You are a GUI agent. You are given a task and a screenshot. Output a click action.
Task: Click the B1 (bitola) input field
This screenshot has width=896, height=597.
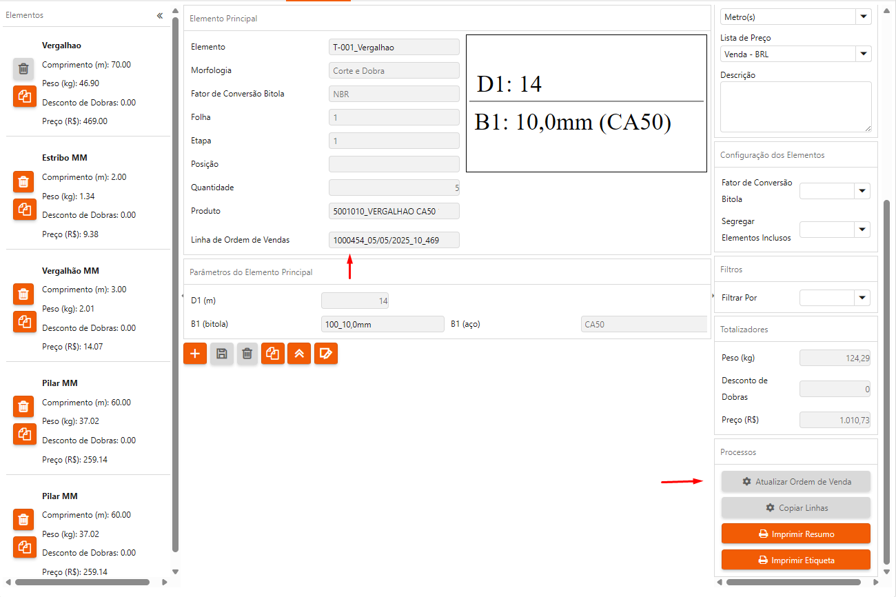pos(383,324)
